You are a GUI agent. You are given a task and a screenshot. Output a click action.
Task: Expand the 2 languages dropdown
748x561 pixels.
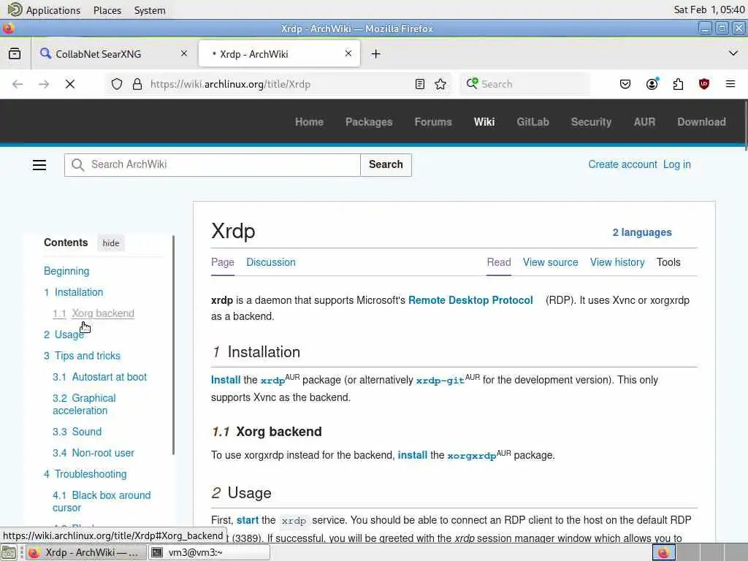[642, 232]
